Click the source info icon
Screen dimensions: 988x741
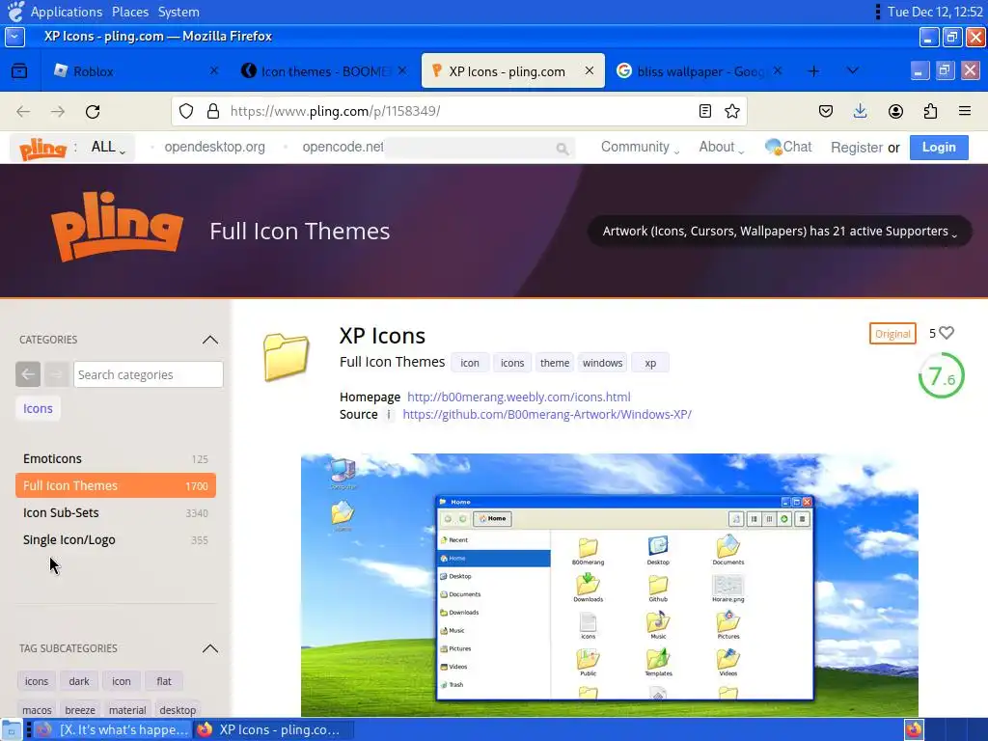pos(389,415)
